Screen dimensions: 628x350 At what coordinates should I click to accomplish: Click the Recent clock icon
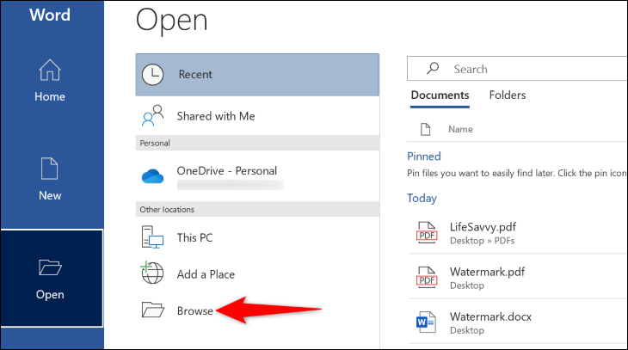point(152,75)
